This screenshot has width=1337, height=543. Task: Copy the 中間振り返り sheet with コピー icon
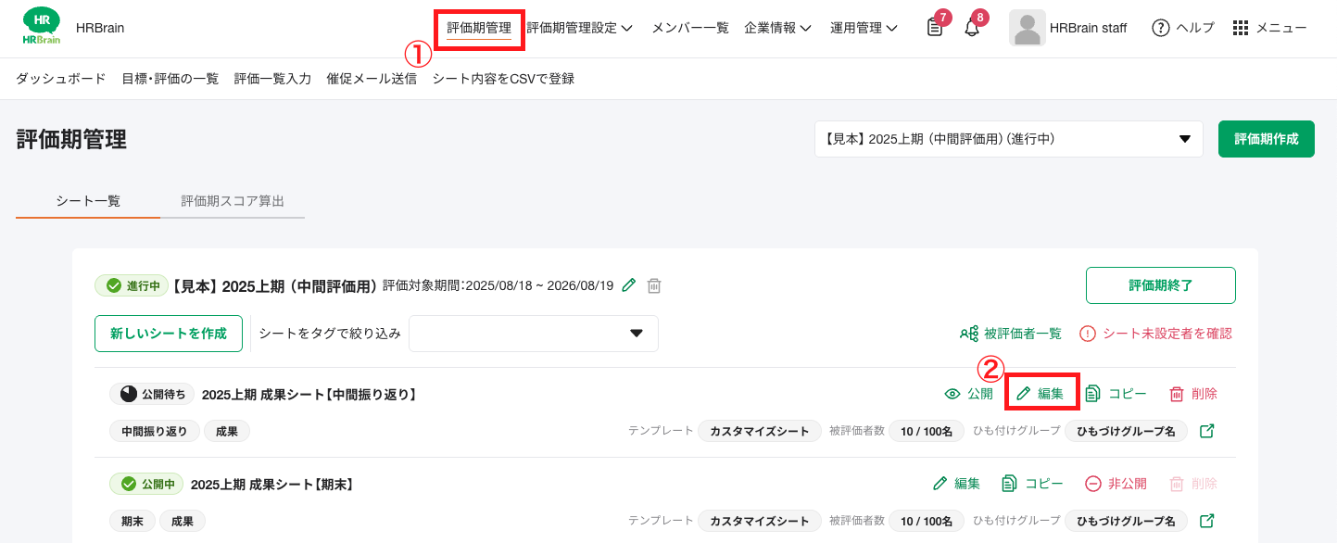pos(1116,393)
